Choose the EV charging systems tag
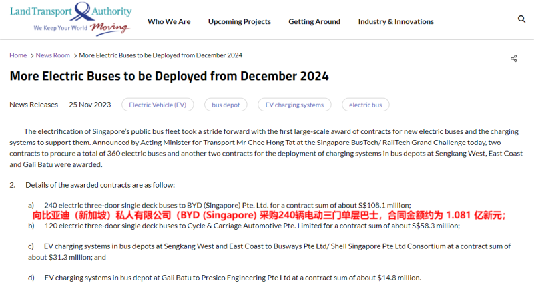The width and height of the screenshot is (534, 289). [294, 105]
